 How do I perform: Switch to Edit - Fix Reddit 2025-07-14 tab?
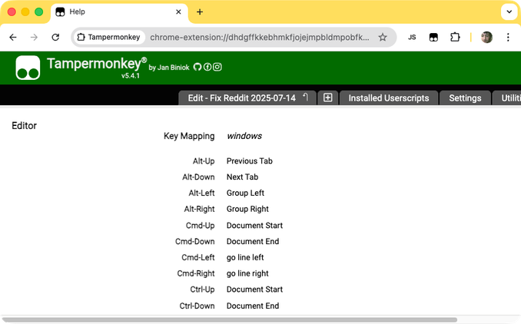(x=247, y=98)
